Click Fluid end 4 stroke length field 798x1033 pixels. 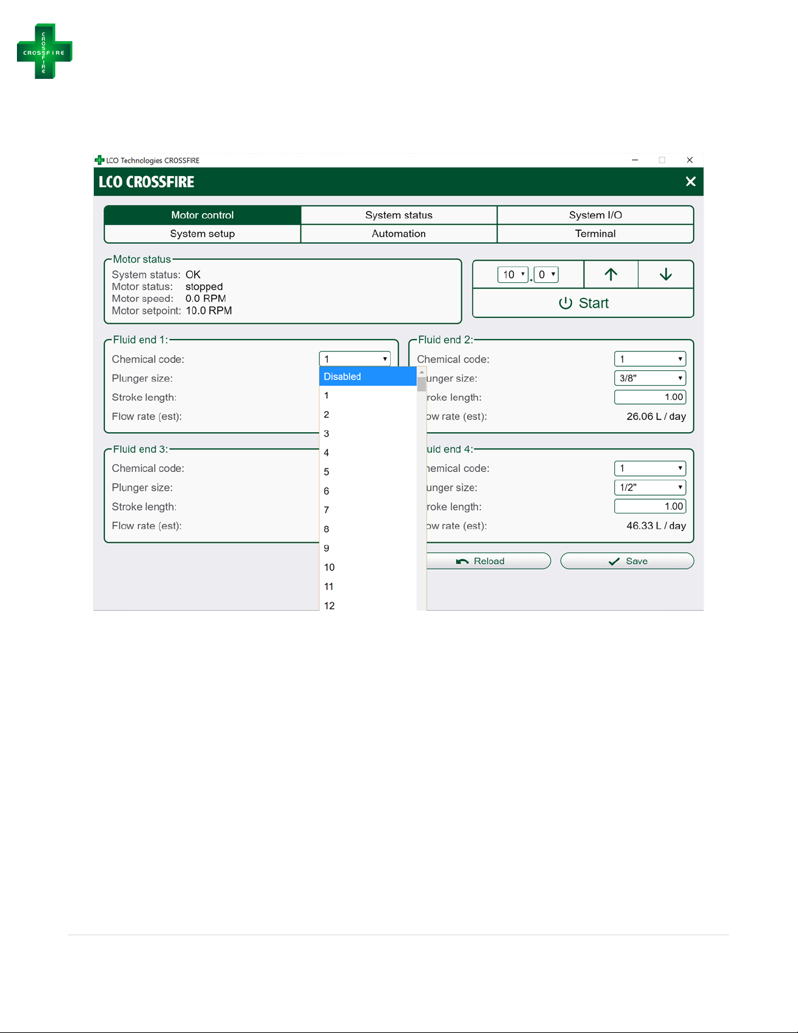[650, 506]
